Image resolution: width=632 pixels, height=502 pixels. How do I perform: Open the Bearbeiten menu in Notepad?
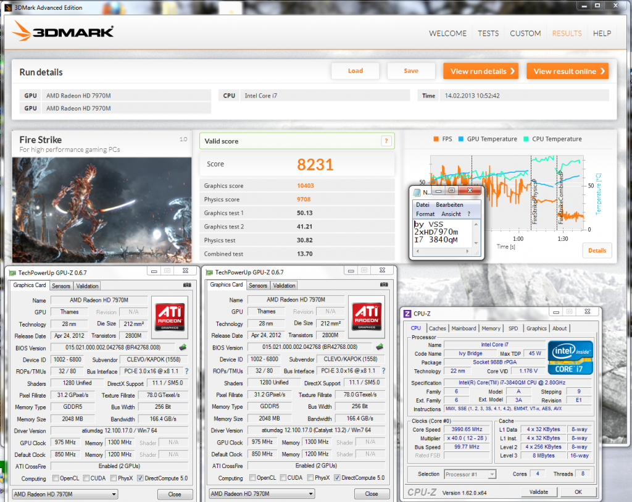pos(449,205)
